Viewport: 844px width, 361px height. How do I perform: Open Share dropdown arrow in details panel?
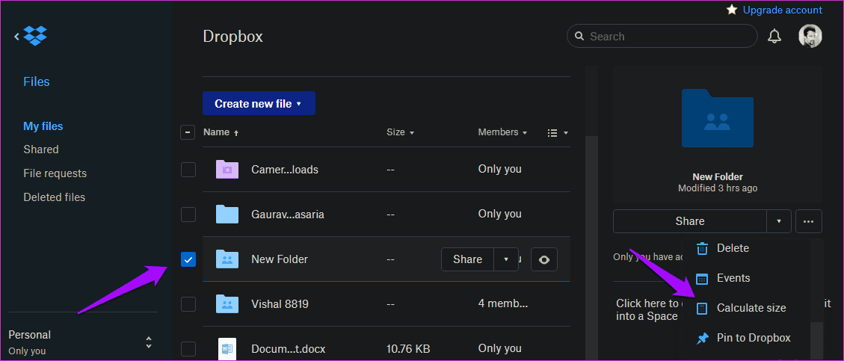coord(779,221)
